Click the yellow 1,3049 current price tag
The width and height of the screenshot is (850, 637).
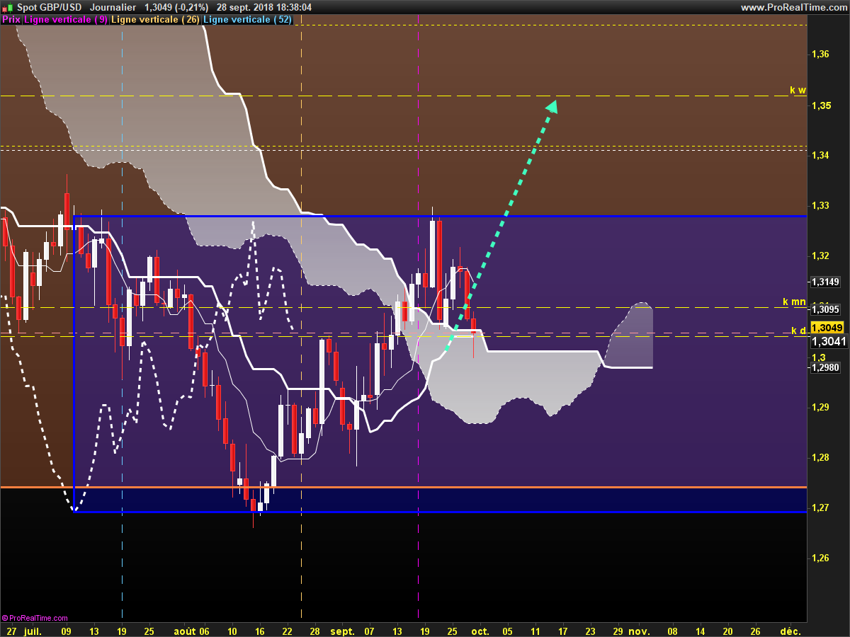[x=828, y=328]
